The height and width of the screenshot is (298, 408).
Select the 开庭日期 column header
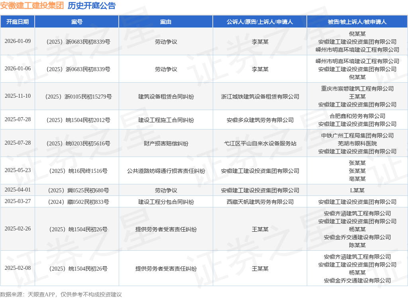click(18, 22)
